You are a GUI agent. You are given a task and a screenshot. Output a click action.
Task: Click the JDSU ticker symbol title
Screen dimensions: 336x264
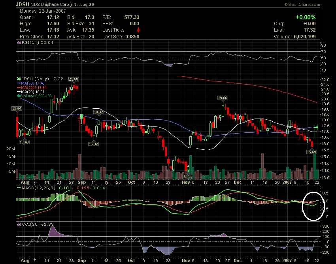point(23,4)
